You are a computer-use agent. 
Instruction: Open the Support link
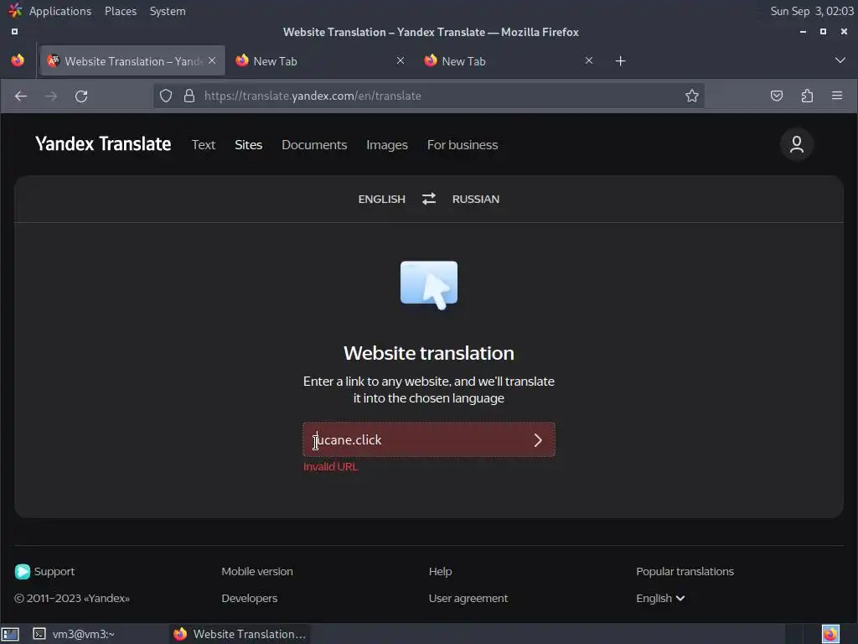(x=54, y=571)
